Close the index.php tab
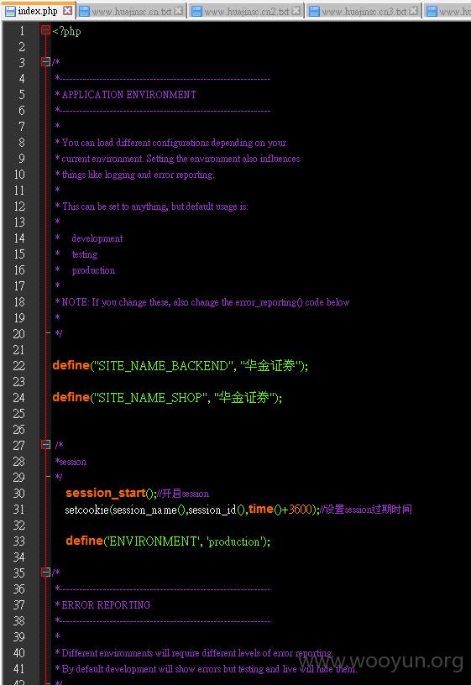Screen dimensions: 471x685 [67, 10]
